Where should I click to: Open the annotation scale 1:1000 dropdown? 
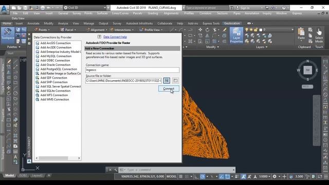[x=264, y=177]
